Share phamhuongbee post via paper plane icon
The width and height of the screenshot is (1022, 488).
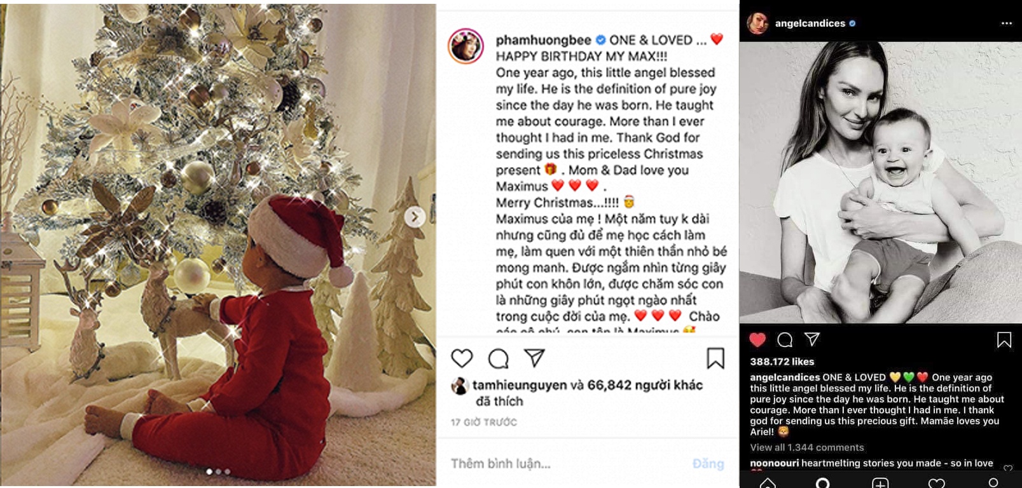click(x=534, y=358)
